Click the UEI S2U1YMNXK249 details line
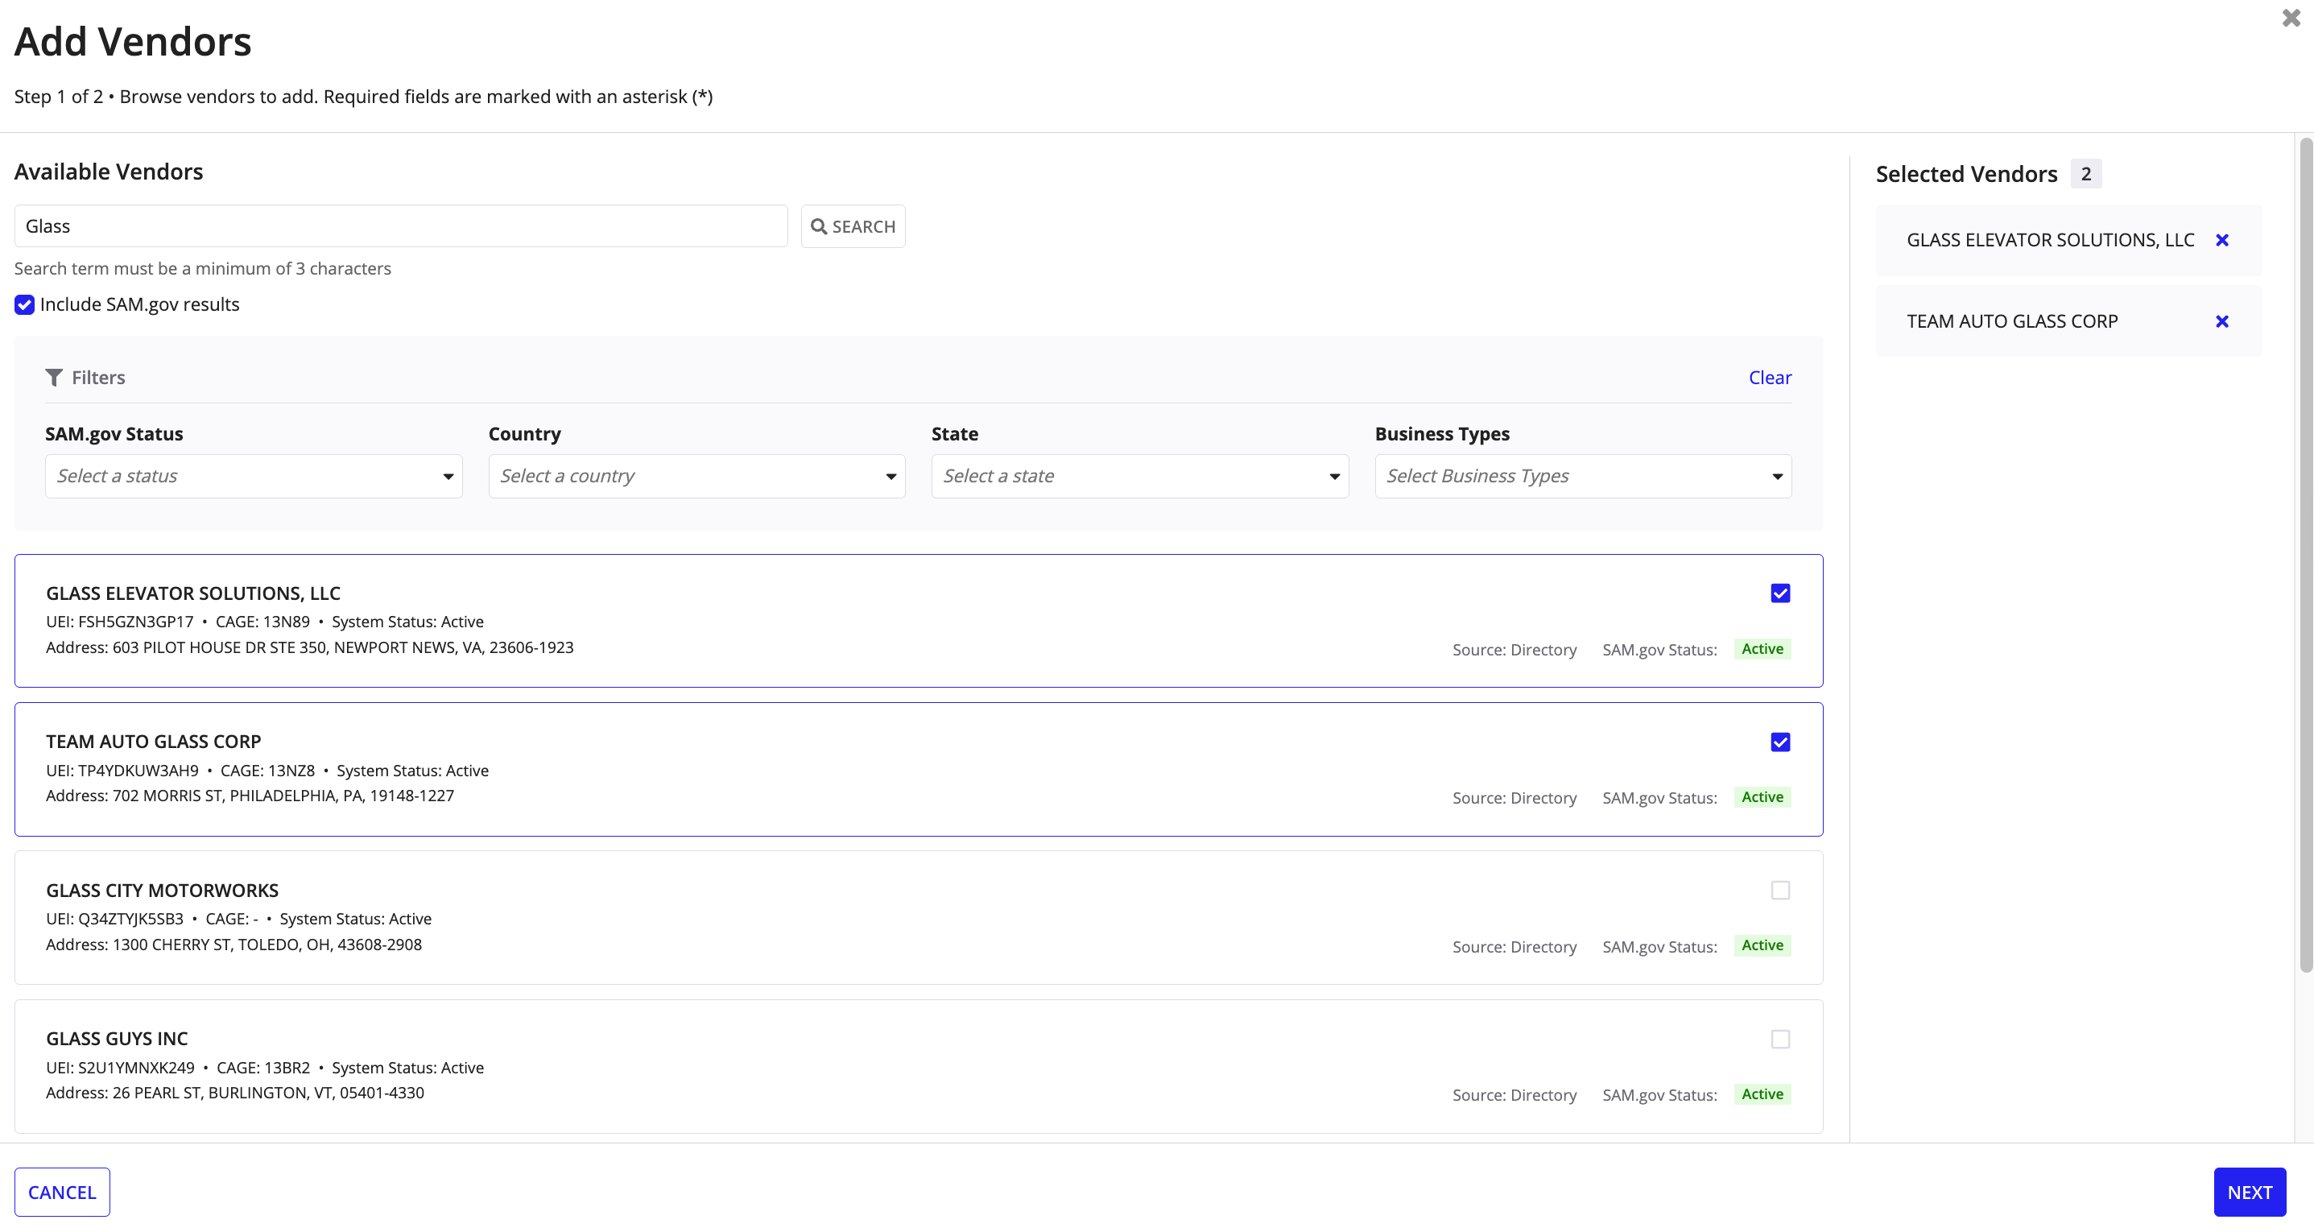2314x1232 pixels. click(x=264, y=1068)
